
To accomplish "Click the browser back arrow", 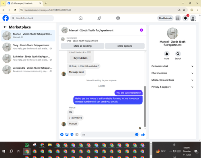I will coord(4,10).
